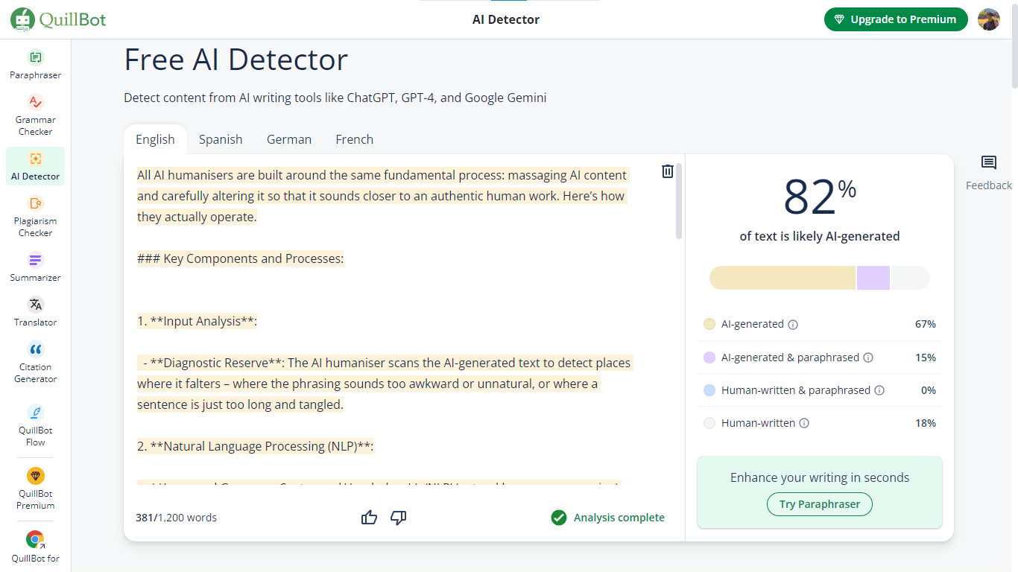Give a thumbs up rating
The image size is (1018, 572).
pos(369,518)
